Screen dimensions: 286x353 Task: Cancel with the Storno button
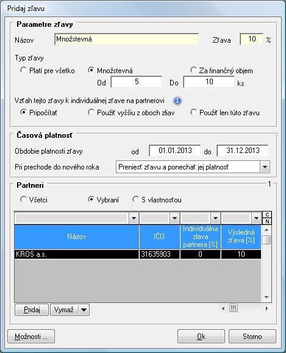point(252,337)
